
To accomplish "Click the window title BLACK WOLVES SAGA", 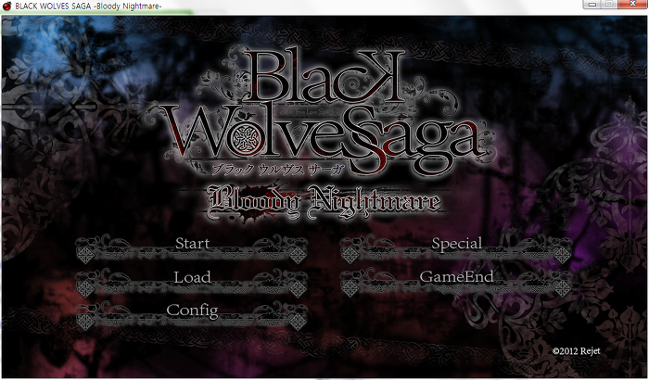I will coord(88,6).
